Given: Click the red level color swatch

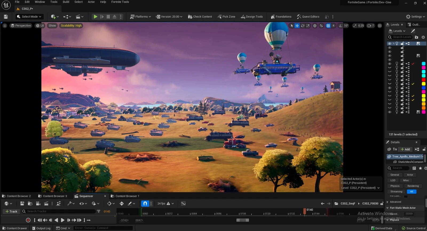Looking at the screenshot, I should [424, 80].
